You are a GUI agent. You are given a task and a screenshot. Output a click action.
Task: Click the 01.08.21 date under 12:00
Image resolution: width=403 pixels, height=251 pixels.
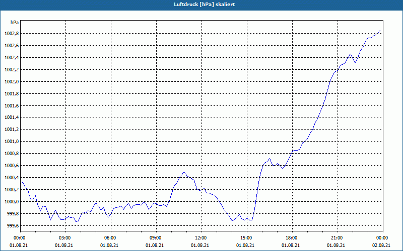[199, 245]
